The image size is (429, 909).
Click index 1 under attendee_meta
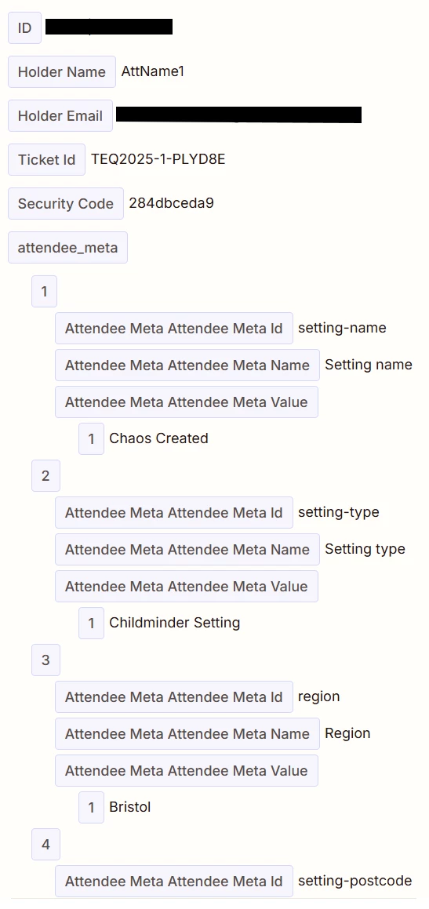[44, 291]
